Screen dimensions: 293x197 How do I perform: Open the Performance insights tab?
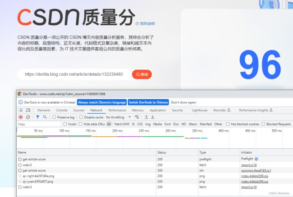pos(256,110)
